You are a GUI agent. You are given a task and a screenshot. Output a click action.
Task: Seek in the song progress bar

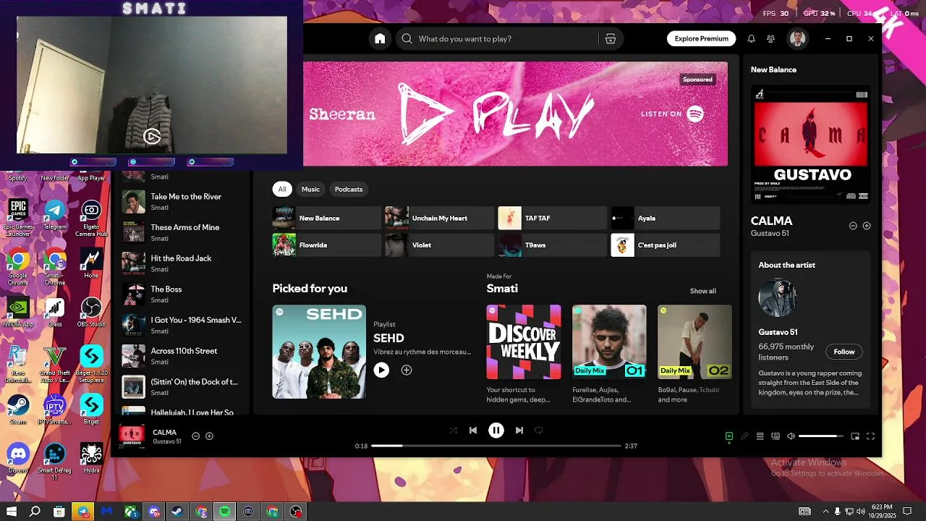[496, 446]
